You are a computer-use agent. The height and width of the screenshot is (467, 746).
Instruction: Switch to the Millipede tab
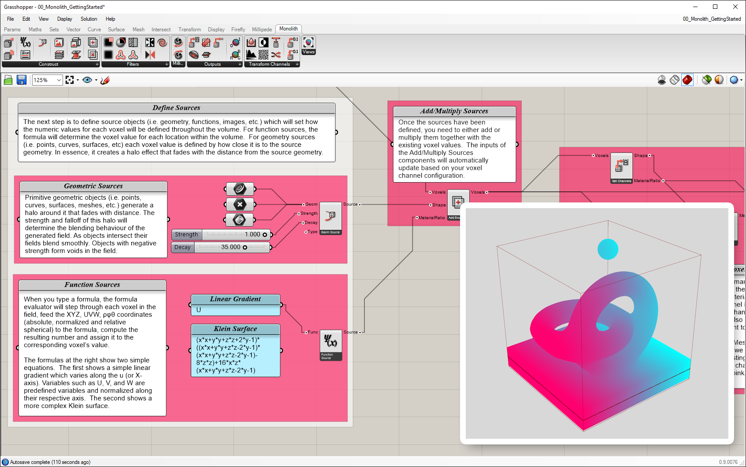point(262,30)
